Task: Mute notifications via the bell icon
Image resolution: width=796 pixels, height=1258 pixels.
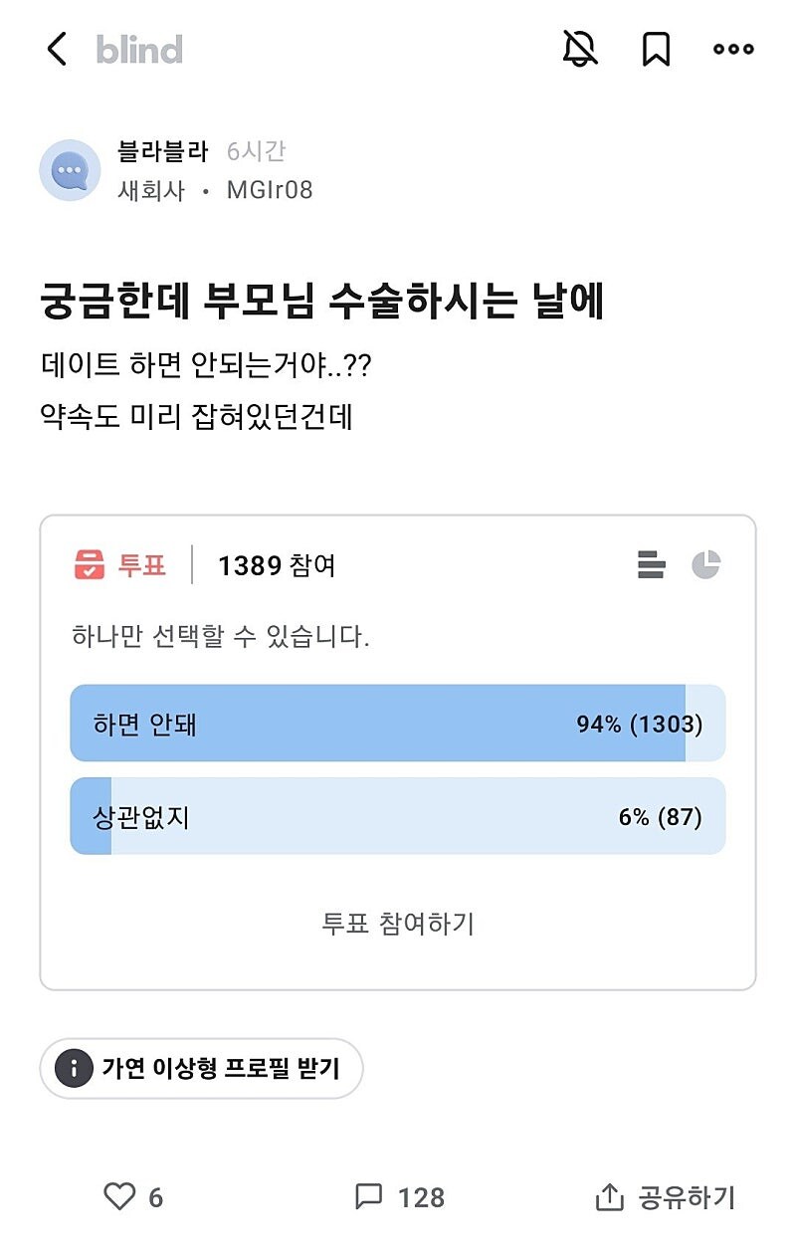Action: click(x=580, y=49)
